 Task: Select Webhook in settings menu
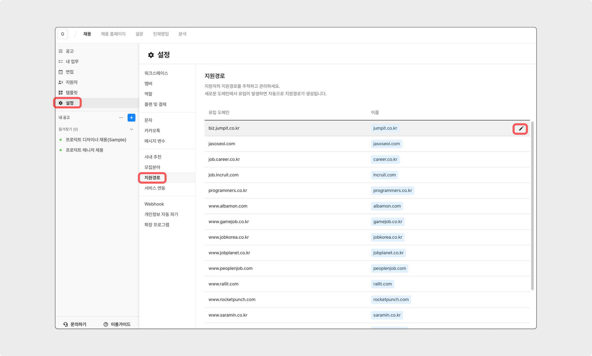(x=154, y=204)
